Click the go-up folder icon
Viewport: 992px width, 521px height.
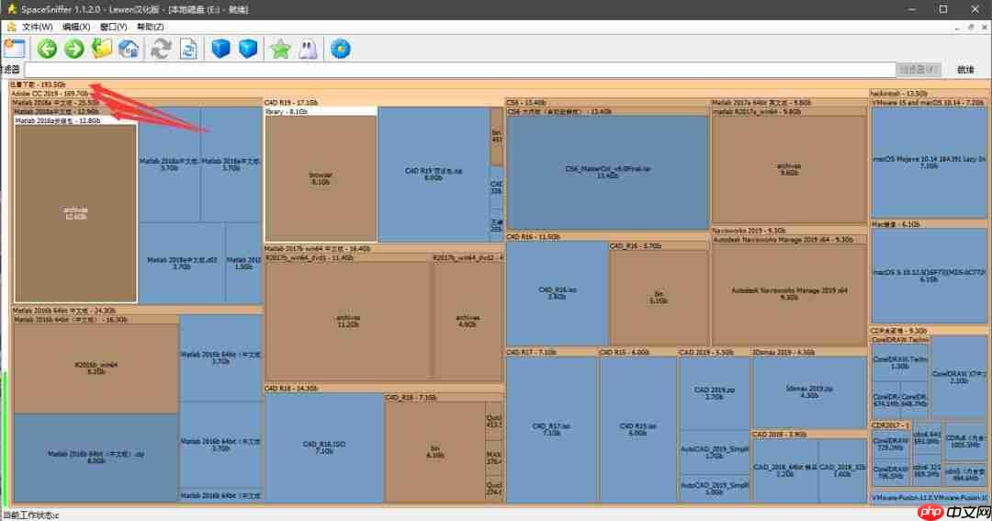tap(101, 49)
